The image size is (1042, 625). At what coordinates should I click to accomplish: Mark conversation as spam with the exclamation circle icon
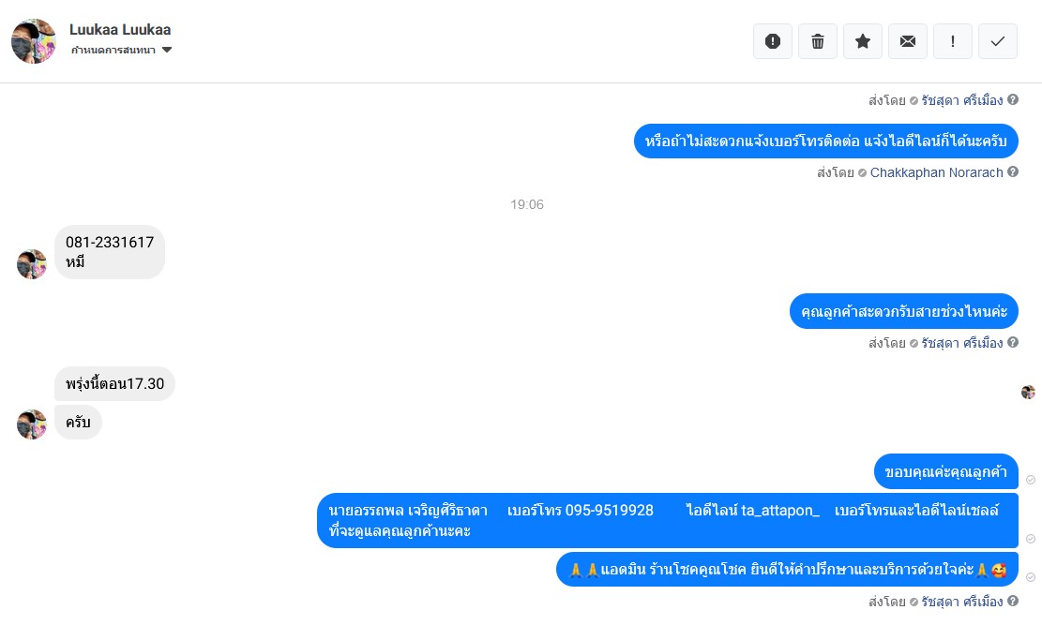click(x=772, y=41)
